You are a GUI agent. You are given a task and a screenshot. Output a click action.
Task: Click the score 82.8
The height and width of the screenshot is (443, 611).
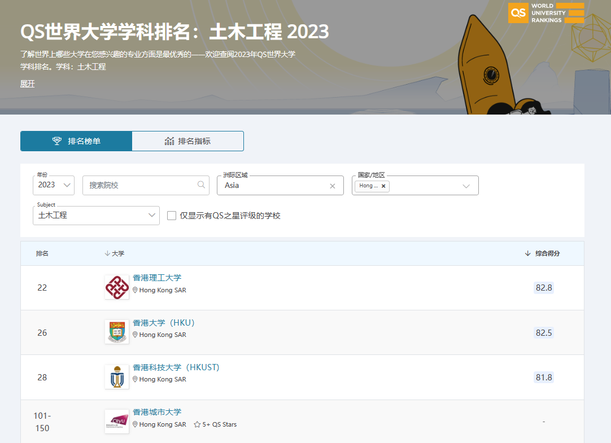tap(544, 288)
